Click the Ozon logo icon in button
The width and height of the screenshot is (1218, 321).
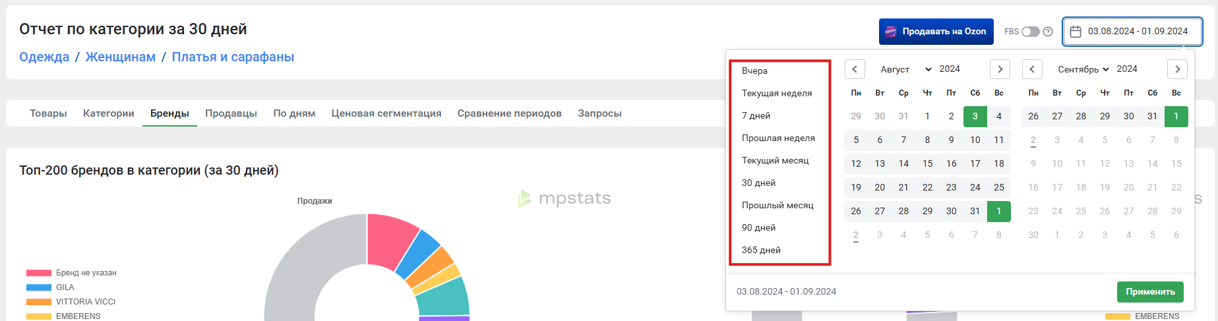tap(891, 32)
